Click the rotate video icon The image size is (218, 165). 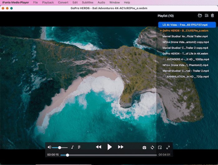[153, 148]
